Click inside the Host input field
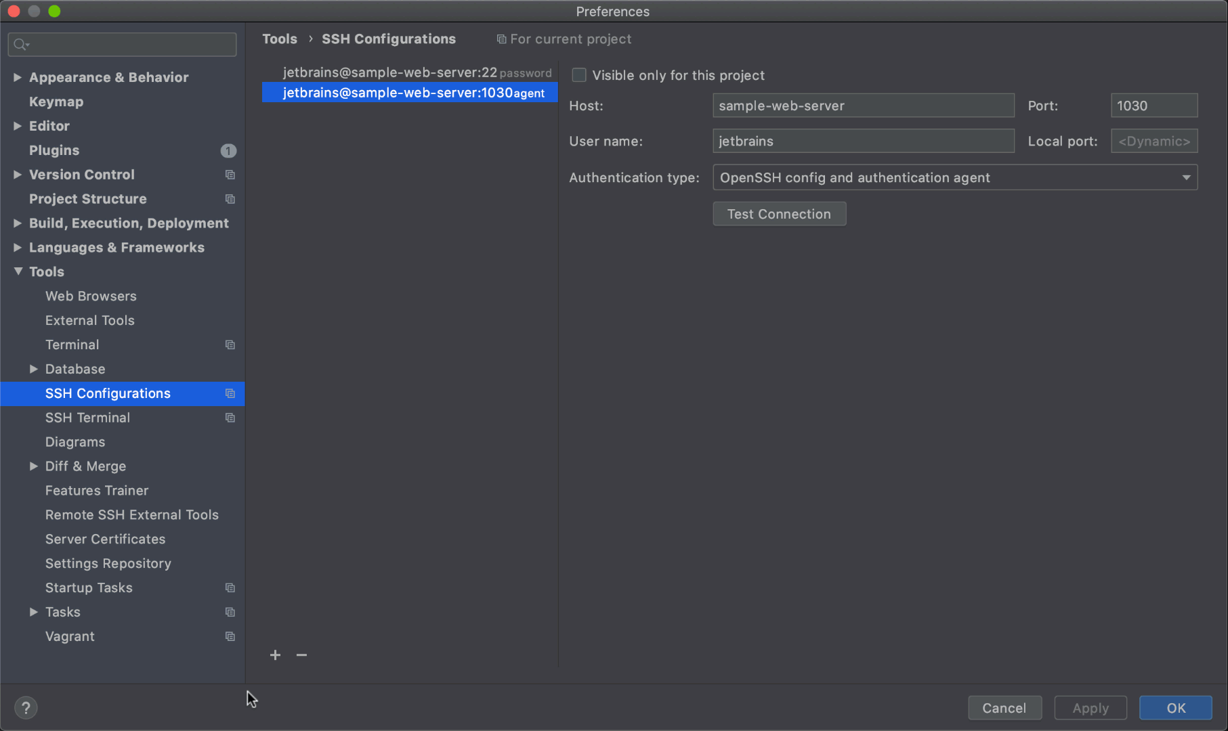The height and width of the screenshot is (731, 1228). 862,106
